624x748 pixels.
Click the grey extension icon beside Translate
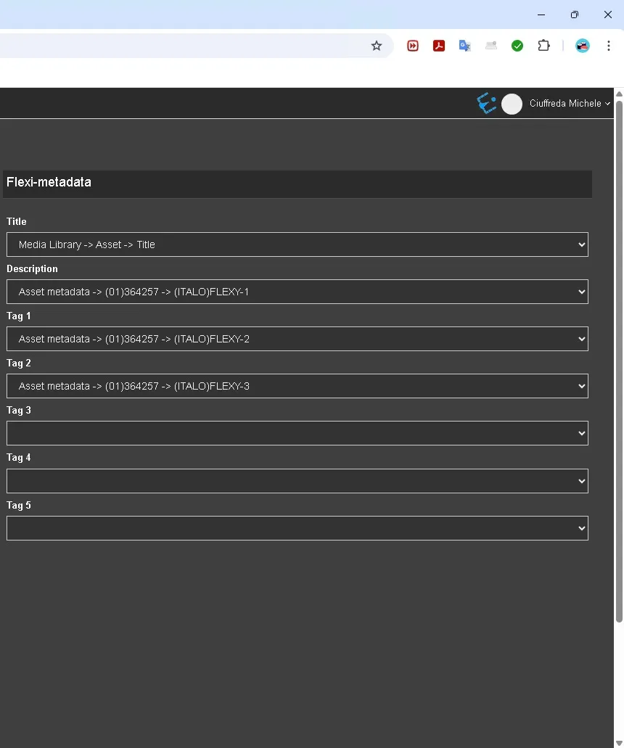pyautogui.click(x=491, y=46)
